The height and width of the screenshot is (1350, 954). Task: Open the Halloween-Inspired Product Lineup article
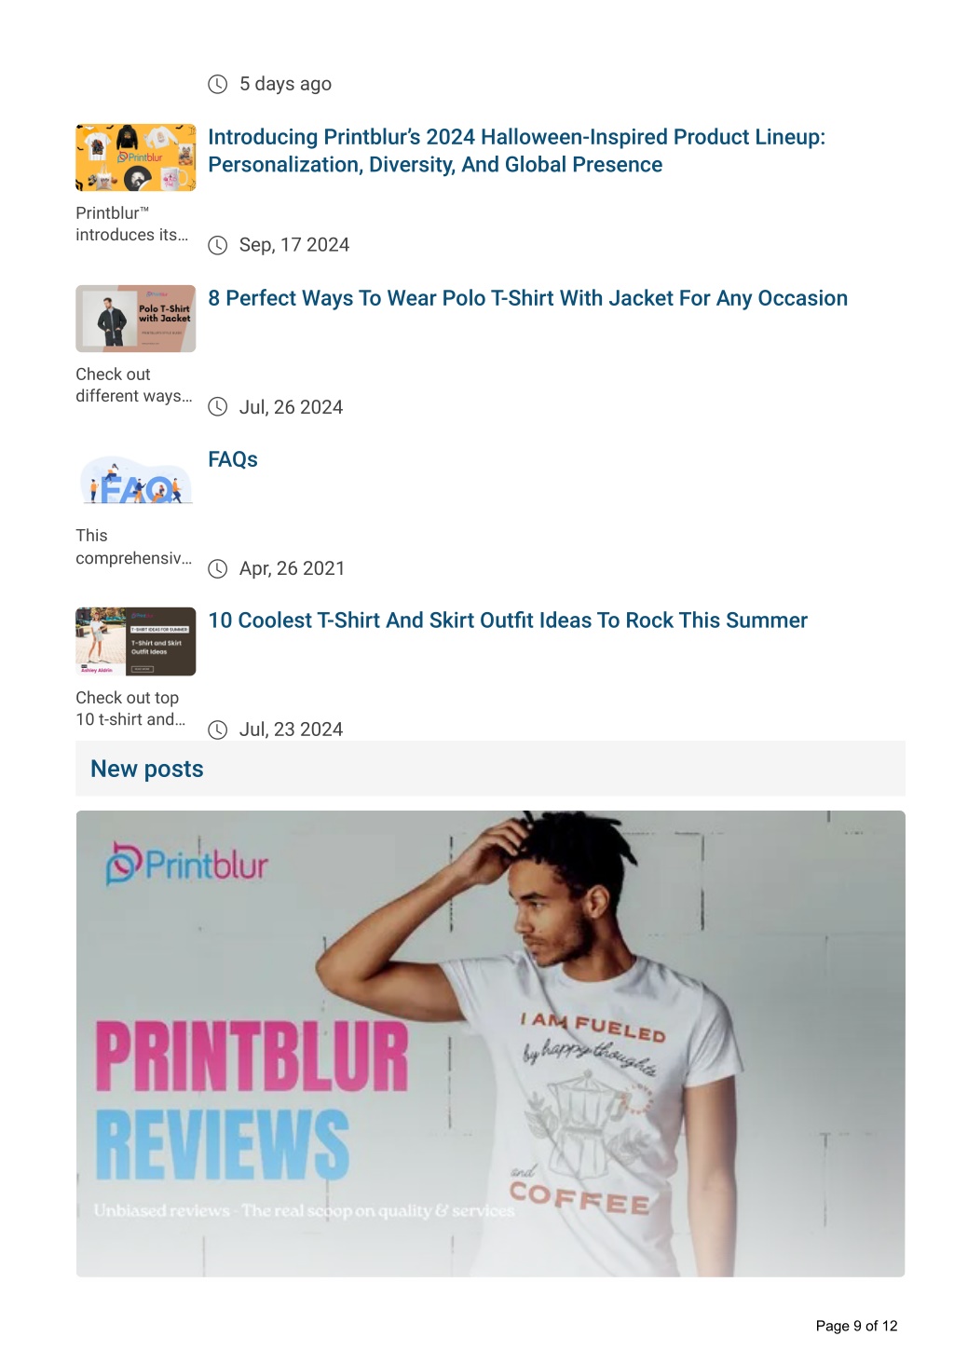[x=516, y=151]
